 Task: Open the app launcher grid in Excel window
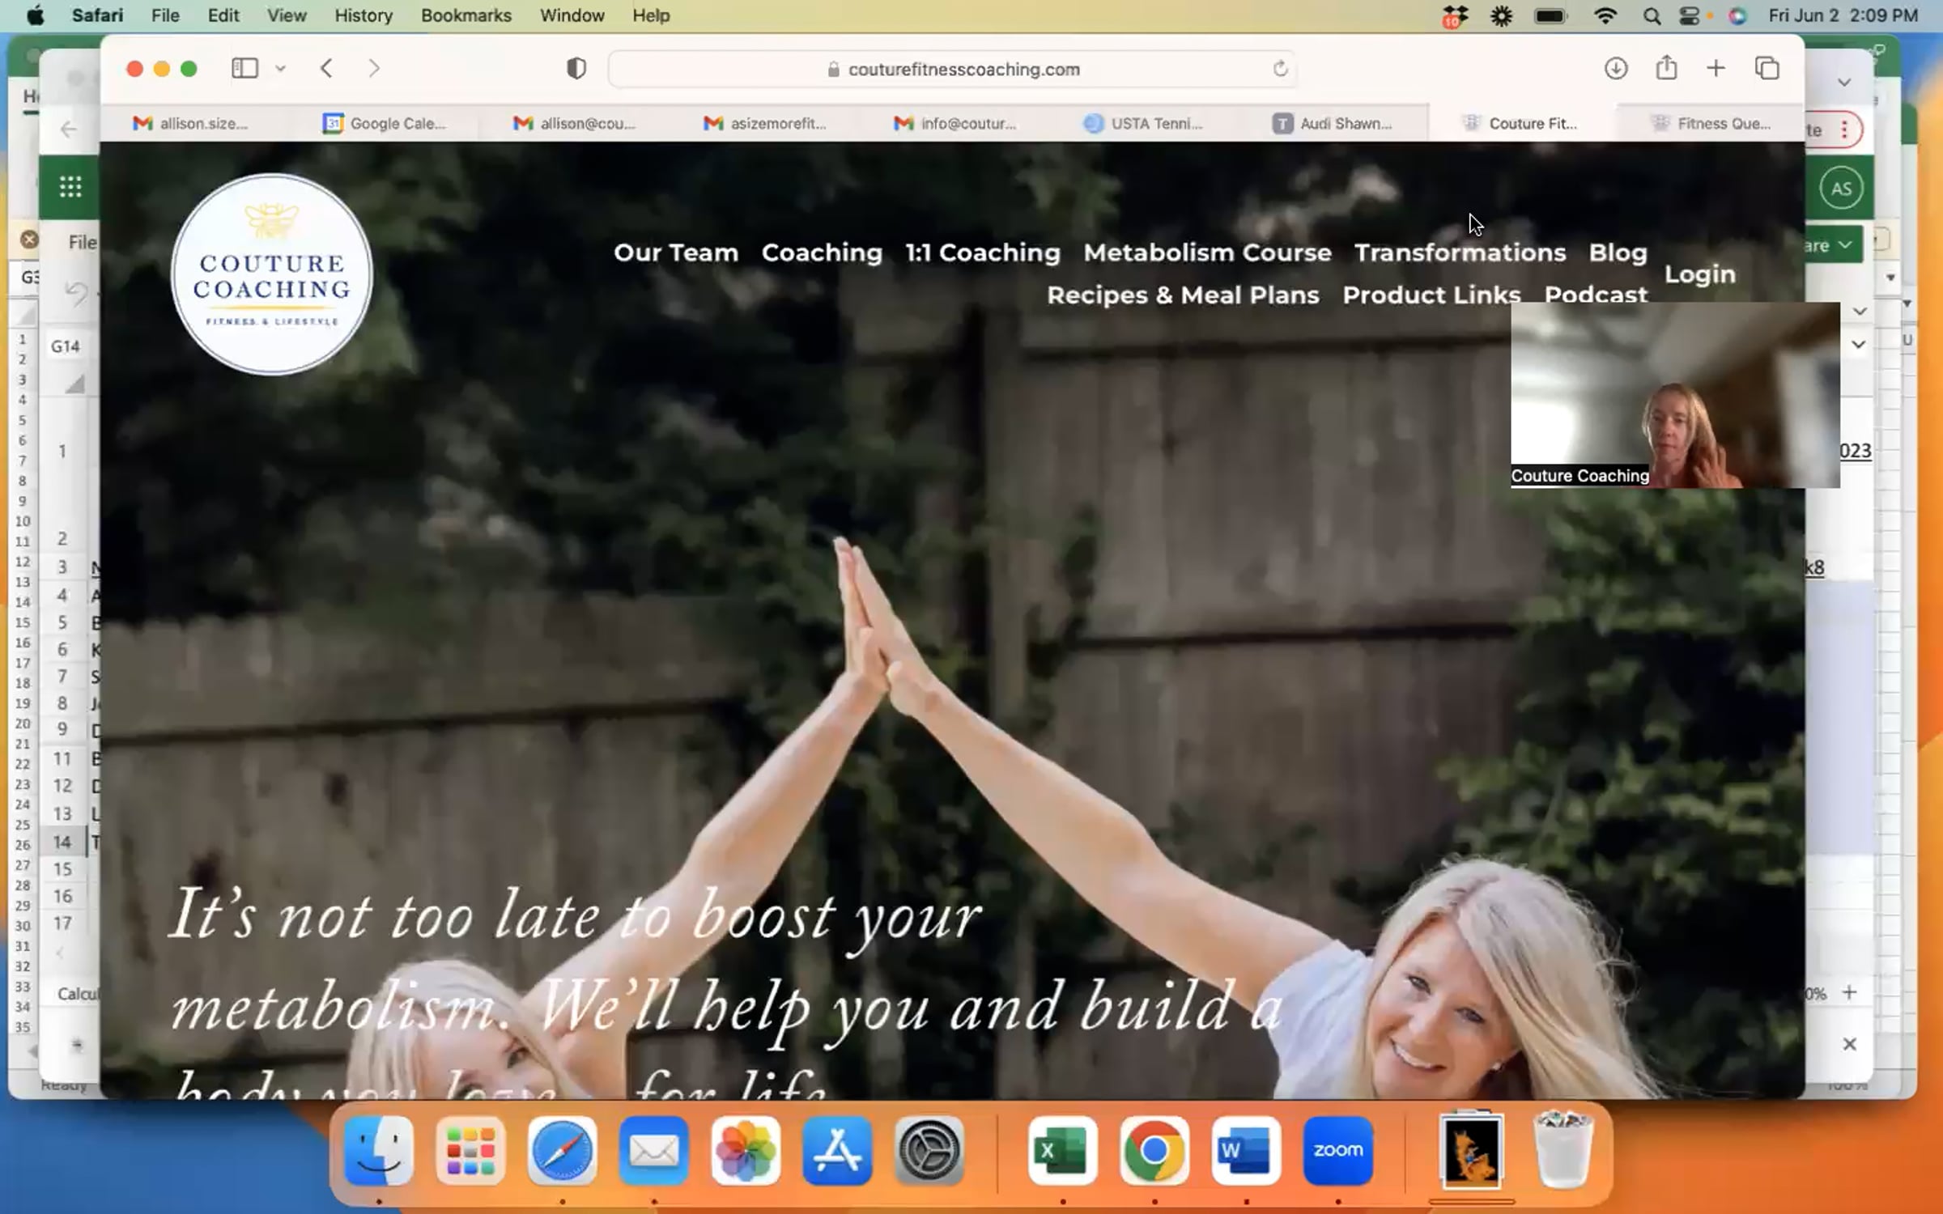tap(70, 188)
